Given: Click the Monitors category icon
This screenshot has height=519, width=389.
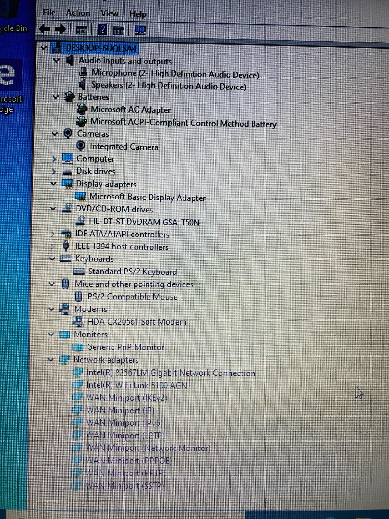Looking at the screenshot, I should [x=65, y=334].
